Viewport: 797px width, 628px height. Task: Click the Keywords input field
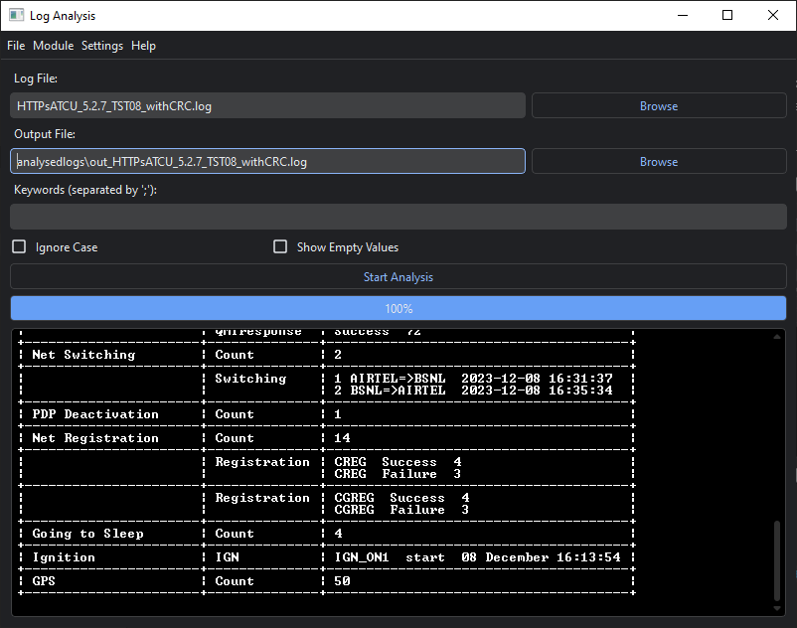click(x=398, y=217)
